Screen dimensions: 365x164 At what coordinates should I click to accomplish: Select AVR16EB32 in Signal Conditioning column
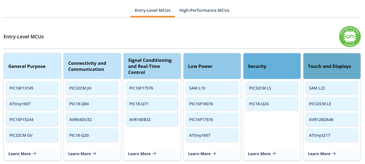click(x=152, y=120)
